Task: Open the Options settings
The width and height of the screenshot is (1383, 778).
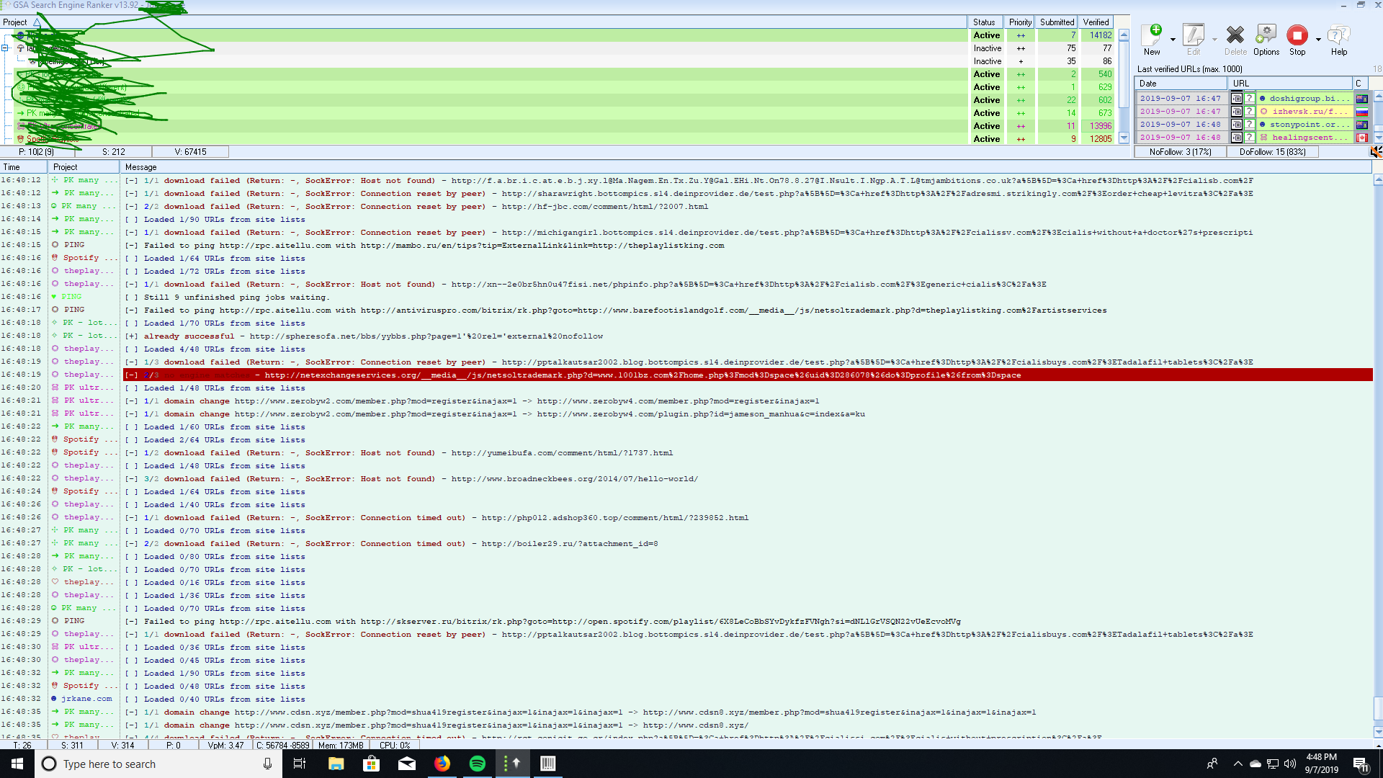Action: point(1266,40)
